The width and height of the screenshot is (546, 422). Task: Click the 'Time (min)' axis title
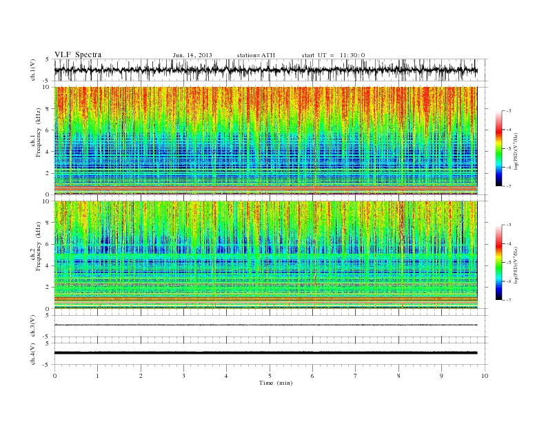[276, 383]
